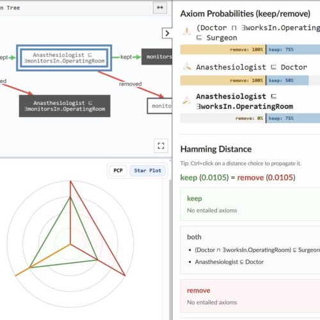Viewport: 320px width, 320px height.
Task: Click (Doctor ⊓ ∃worksIn.OperatingRoom) ⊑ Surgeon under both
Action: pos(257,250)
